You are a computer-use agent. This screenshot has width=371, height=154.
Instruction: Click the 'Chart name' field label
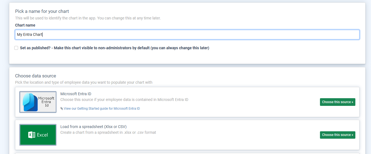[x=25, y=25]
